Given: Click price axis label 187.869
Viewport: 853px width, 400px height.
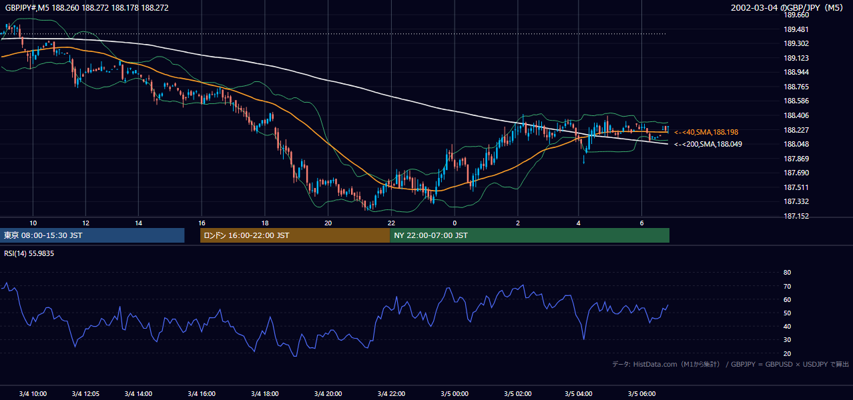Looking at the screenshot, I should (796, 159).
